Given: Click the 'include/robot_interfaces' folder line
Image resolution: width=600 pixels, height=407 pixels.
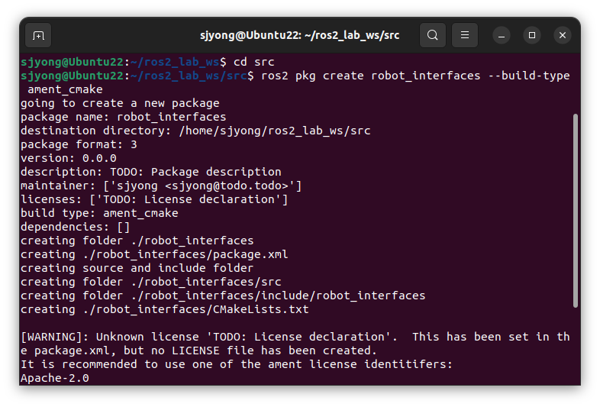Looking at the screenshot, I should [x=223, y=296].
